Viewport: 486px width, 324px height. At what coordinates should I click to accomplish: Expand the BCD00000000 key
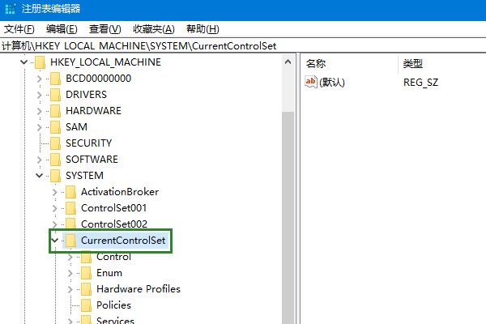click(x=40, y=79)
